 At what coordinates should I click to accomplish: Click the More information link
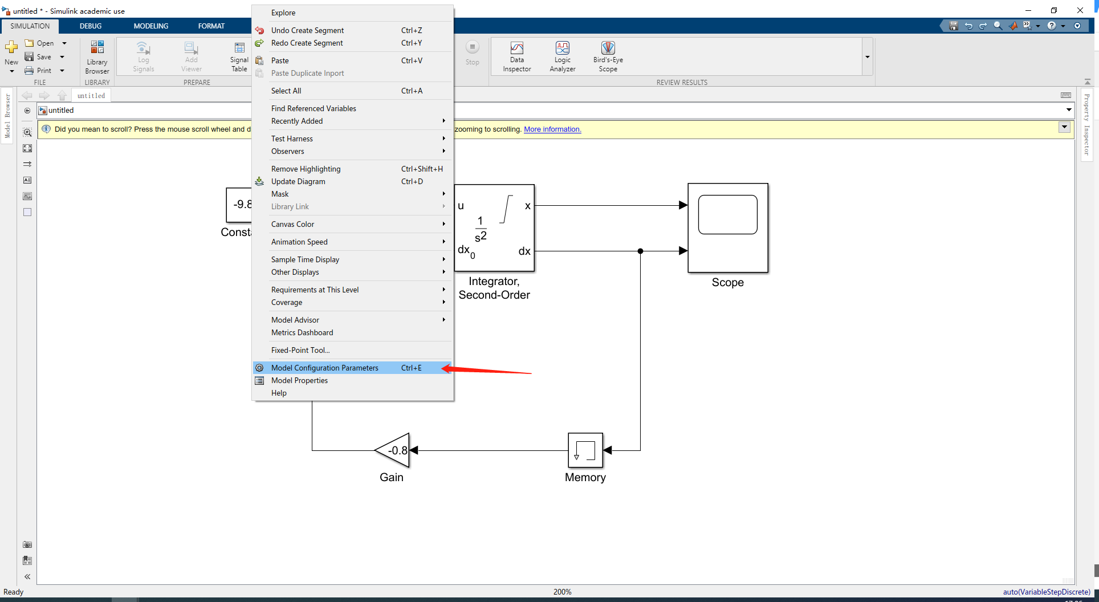click(551, 129)
